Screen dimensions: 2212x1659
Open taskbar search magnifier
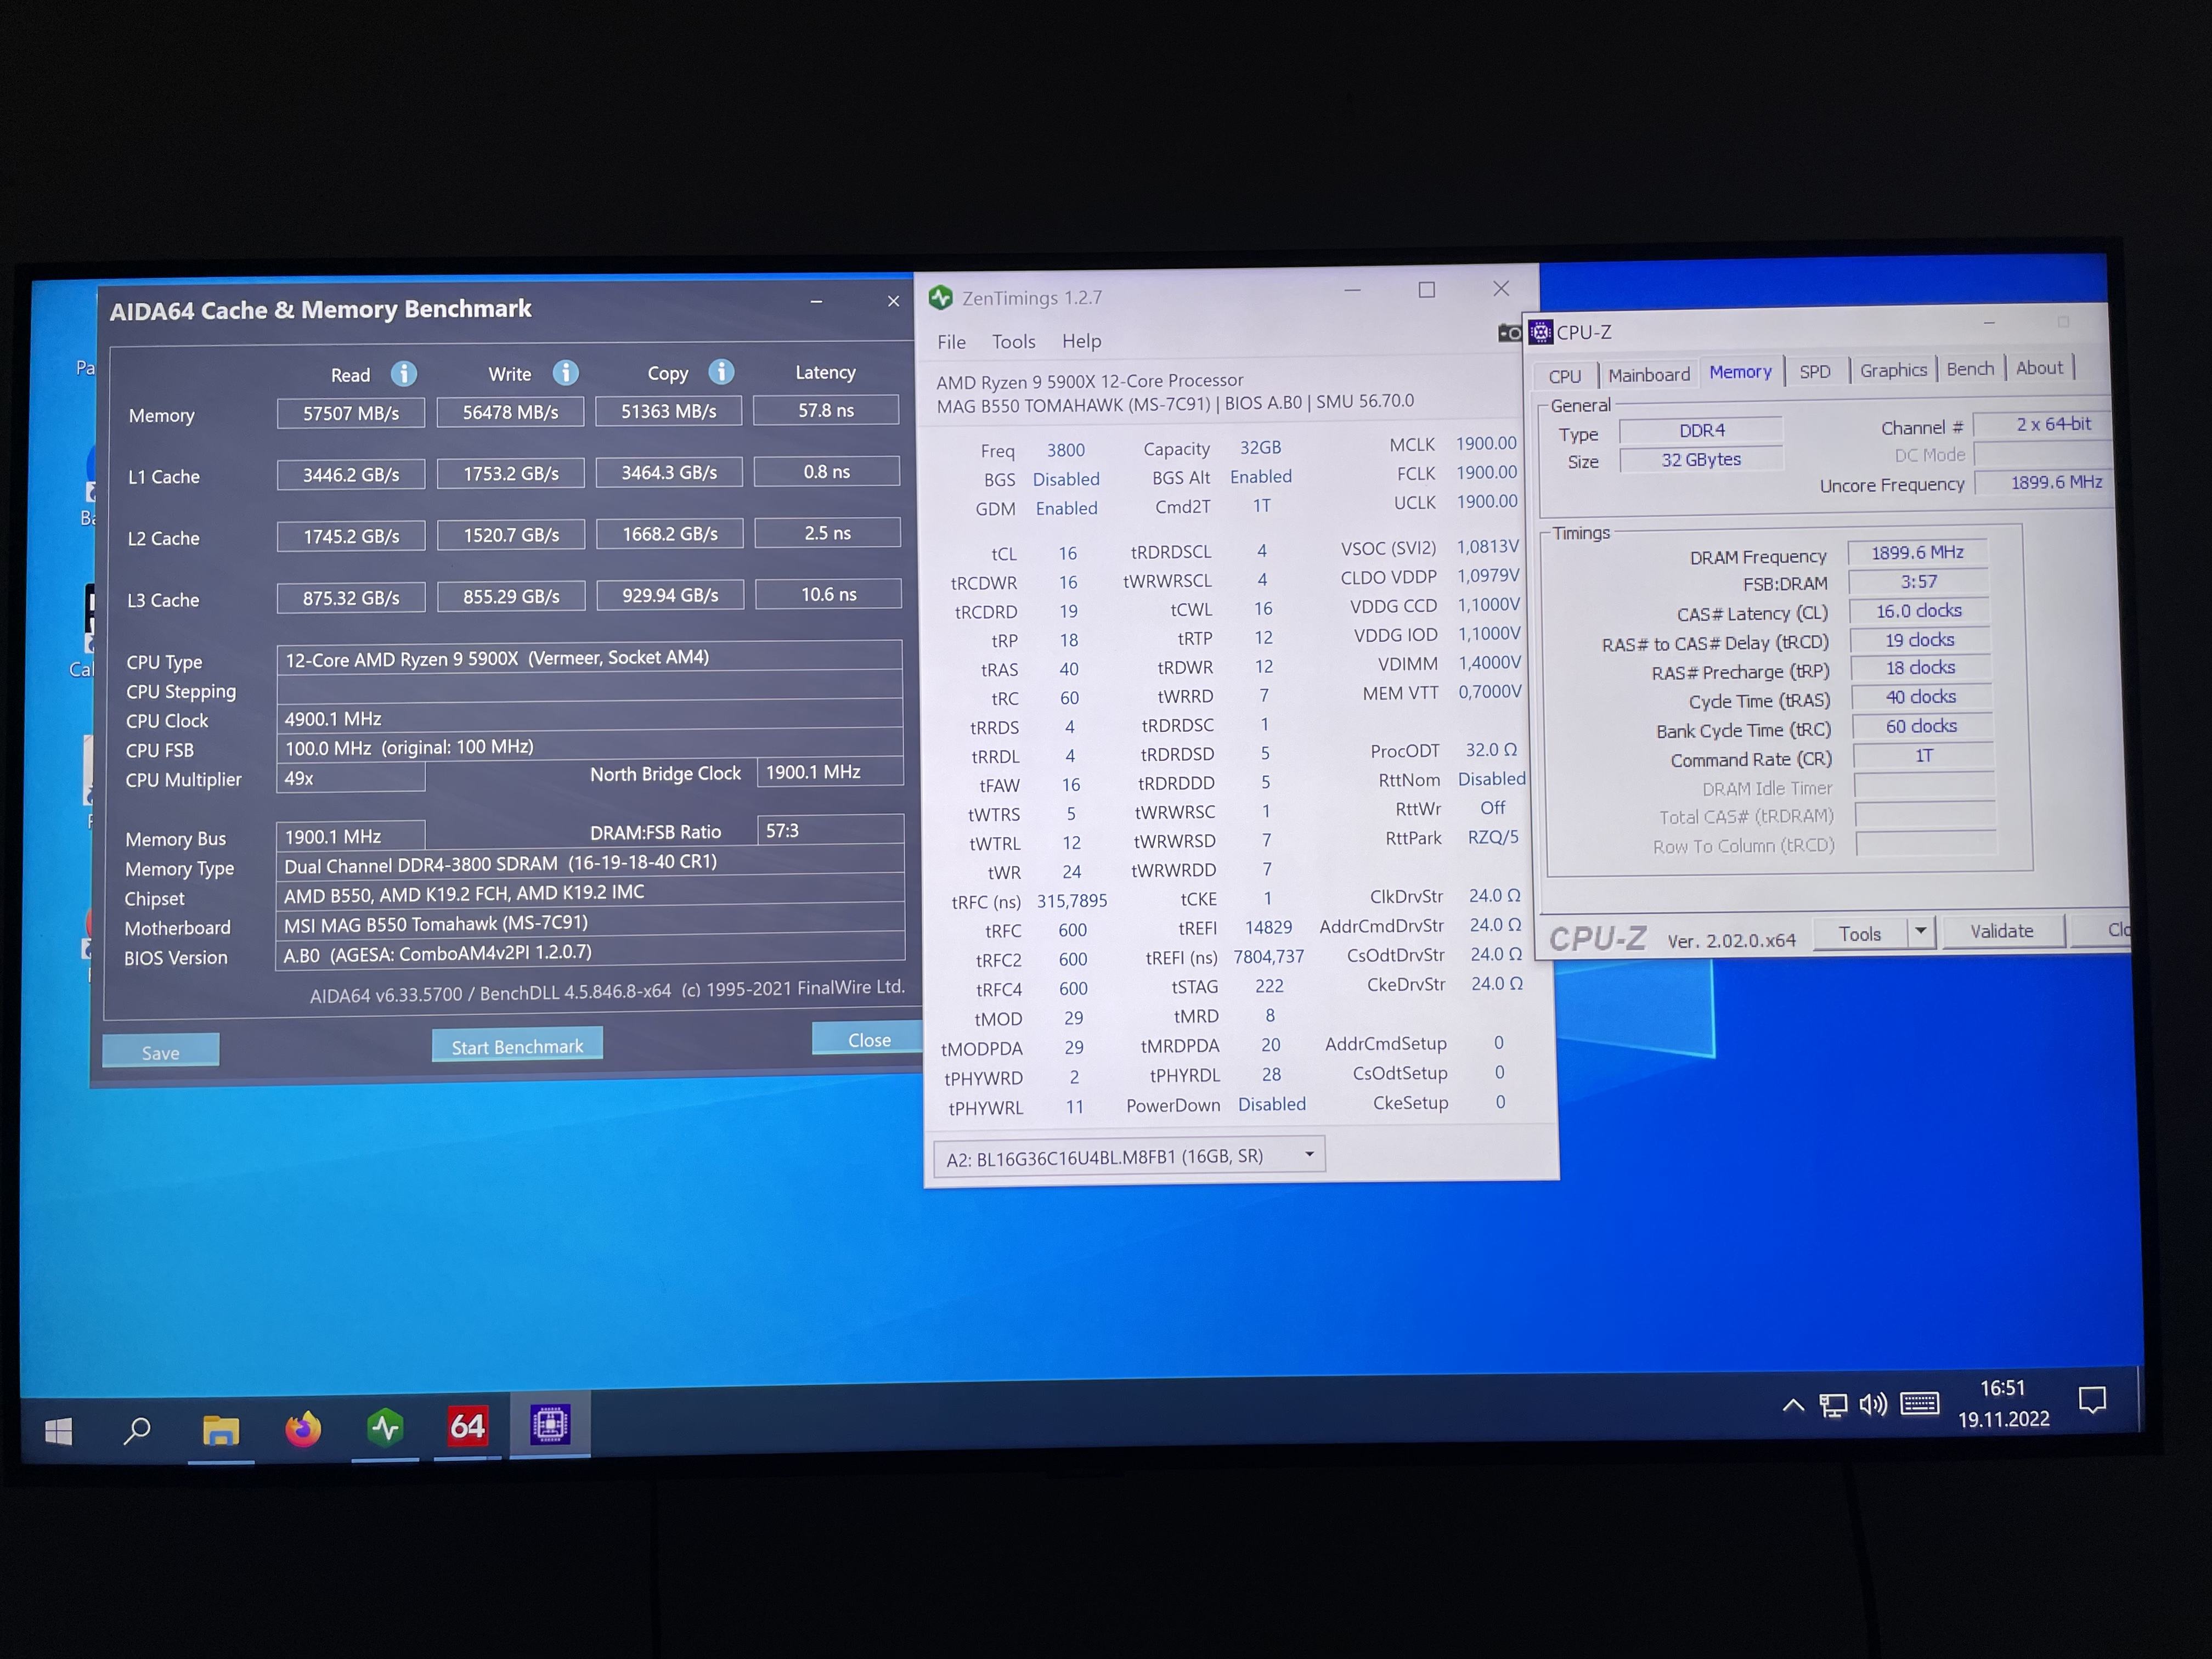[137, 1431]
